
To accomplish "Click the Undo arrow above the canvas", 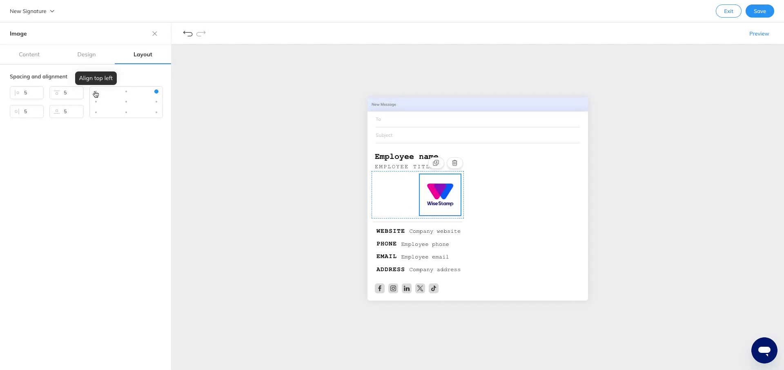I will (x=187, y=33).
